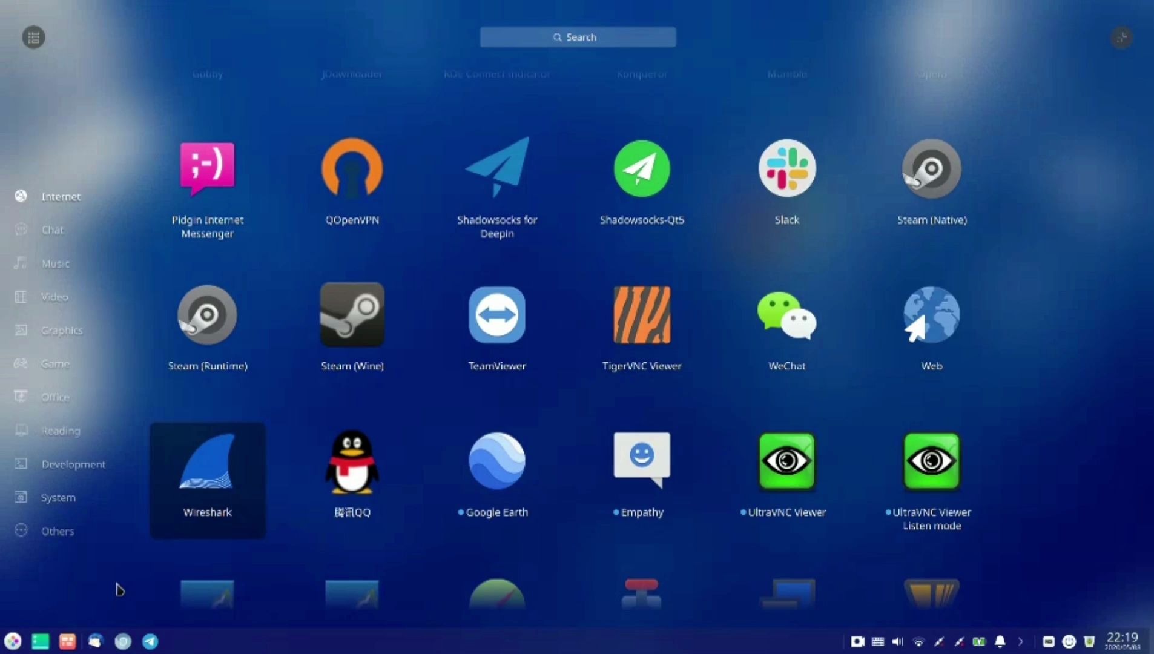This screenshot has height=654, width=1154.
Task: Open the notification bell in system tray
Action: point(1000,641)
